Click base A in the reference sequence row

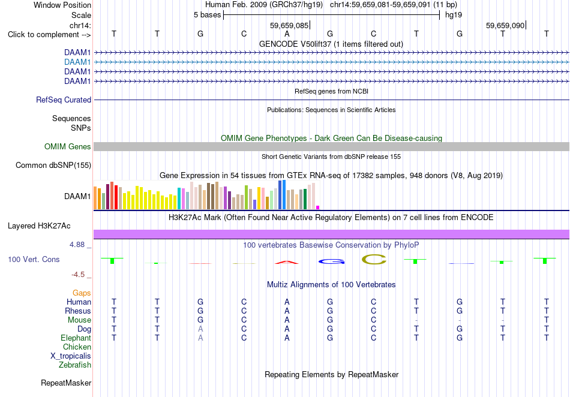pyautogui.click(x=287, y=34)
